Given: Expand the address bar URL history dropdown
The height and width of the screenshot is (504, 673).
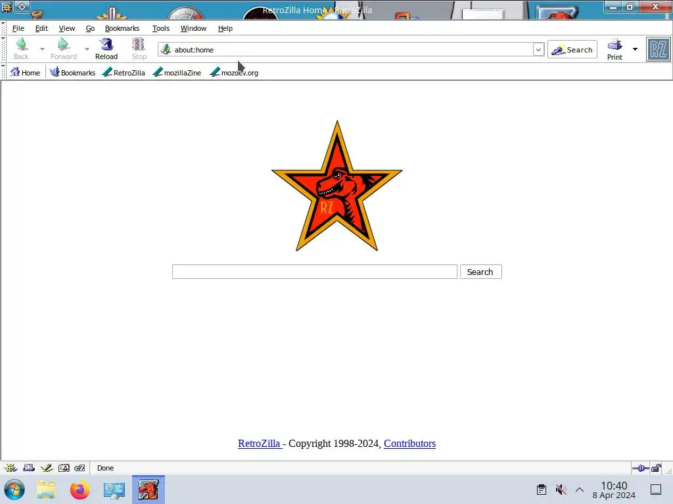Looking at the screenshot, I should pos(538,50).
